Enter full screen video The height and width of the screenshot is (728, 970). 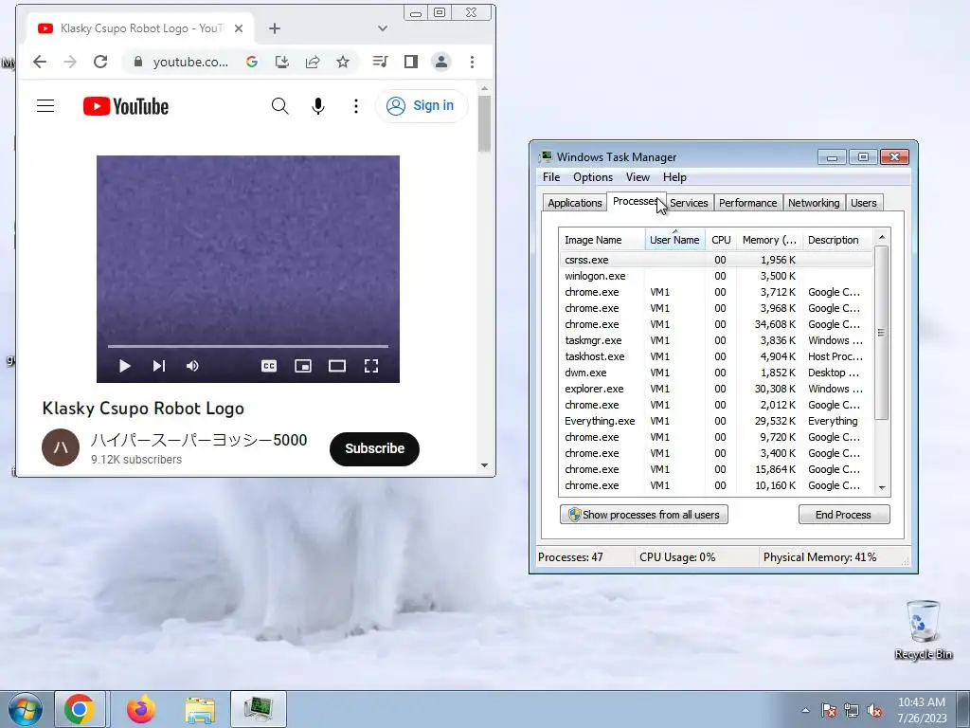[x=371, y=366]
